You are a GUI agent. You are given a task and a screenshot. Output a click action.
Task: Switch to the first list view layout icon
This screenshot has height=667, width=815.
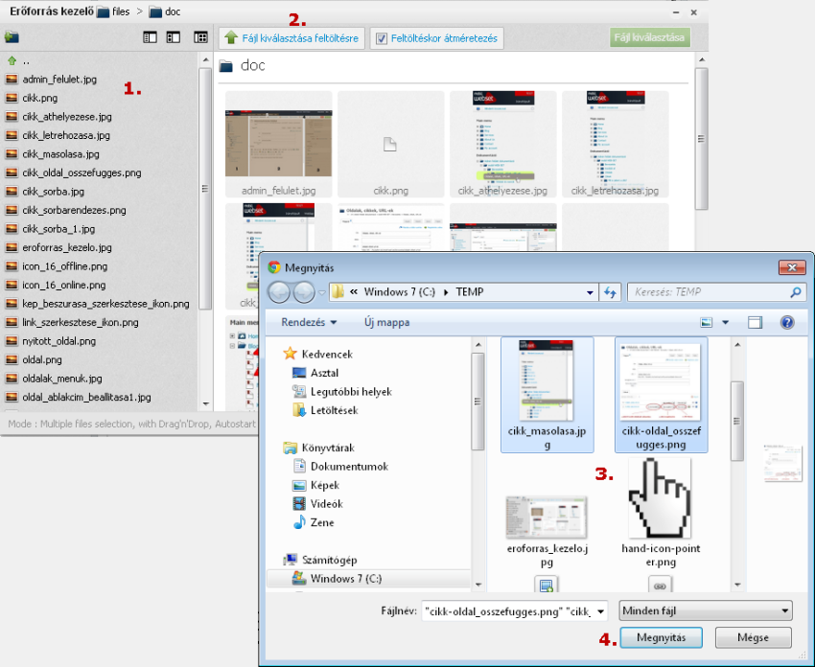click(150, 37)
